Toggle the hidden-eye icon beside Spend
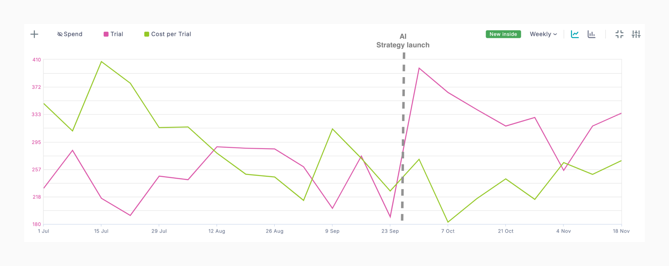Viewport: 669px width, 266px height. [x=60, y=34]
